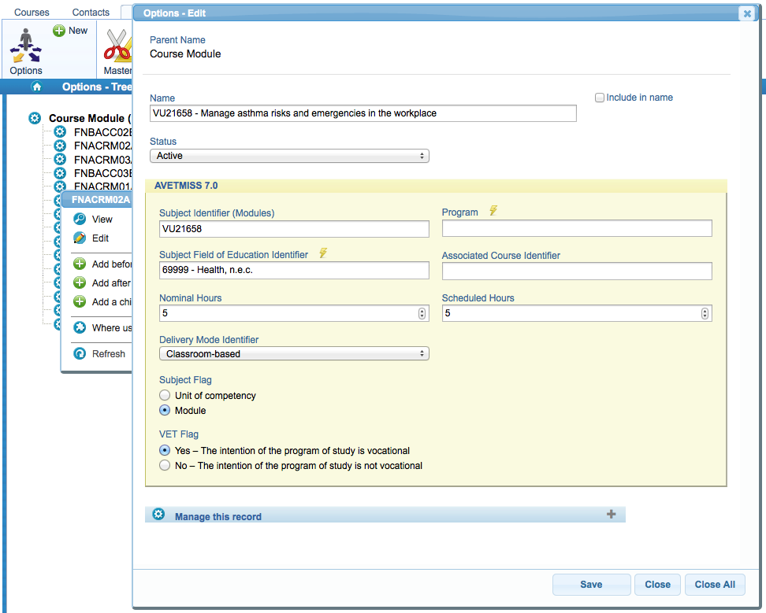Viewport: 766px width, 613px height.
Task: Click the Options icon in toolbar
Action: coord(25,46)
